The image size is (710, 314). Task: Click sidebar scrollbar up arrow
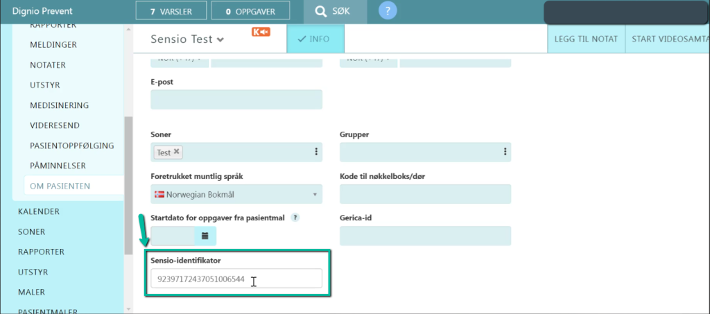tap(128, 29)
